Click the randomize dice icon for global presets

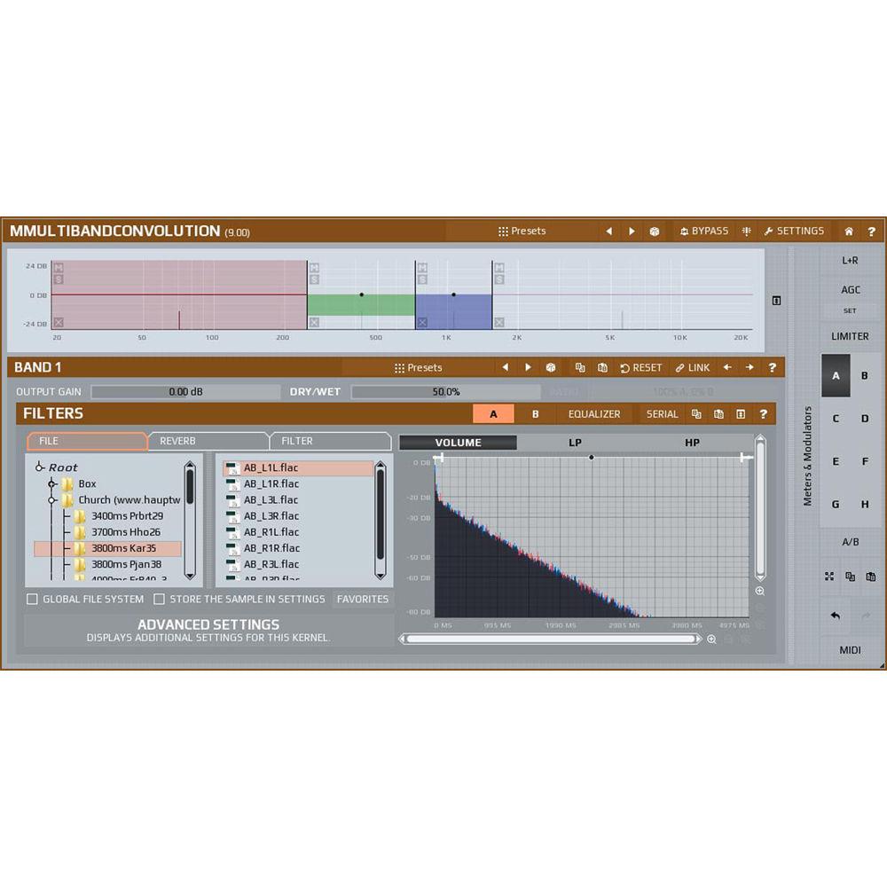click(654, 231)
